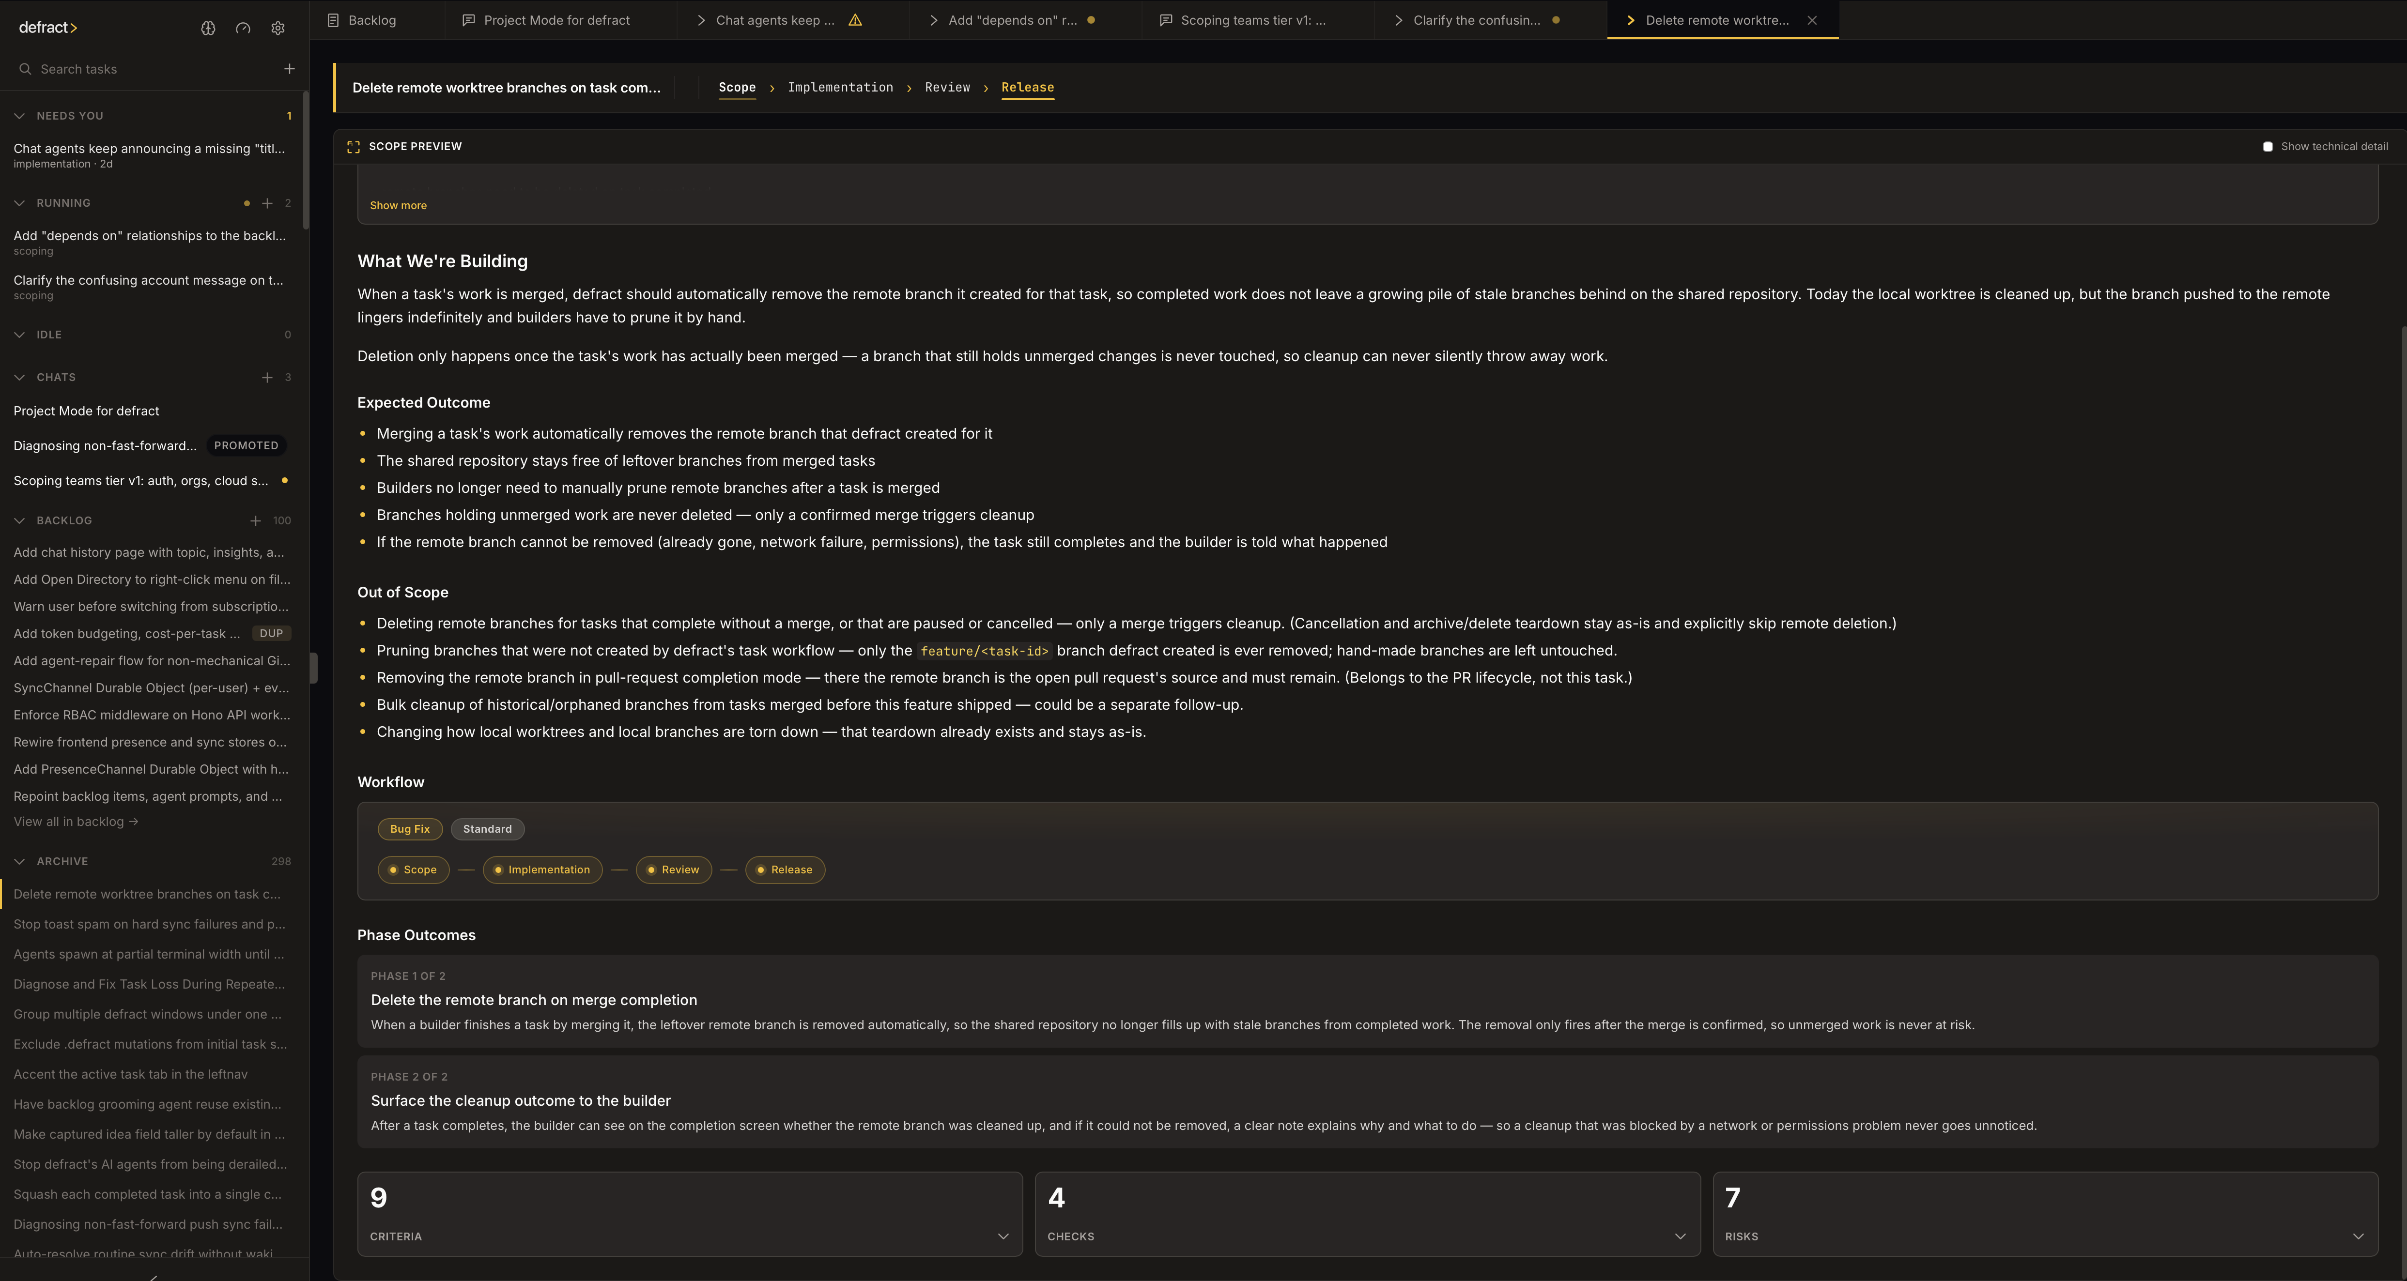Open the speedometer gauge icon
The width and height of the screenshot is (2407, 1281).
point(243,28)
